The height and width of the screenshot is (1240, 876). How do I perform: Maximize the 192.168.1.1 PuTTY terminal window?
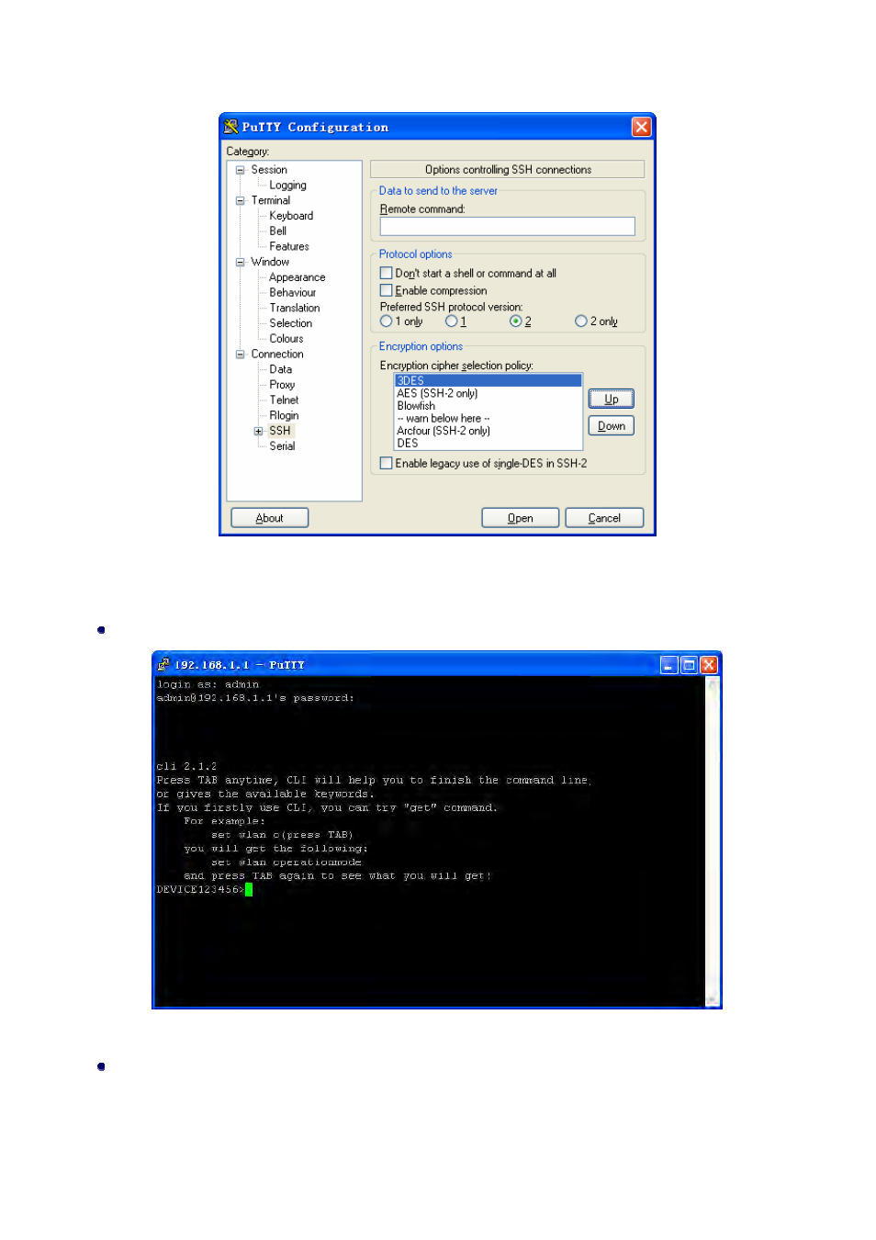point(689,665)
